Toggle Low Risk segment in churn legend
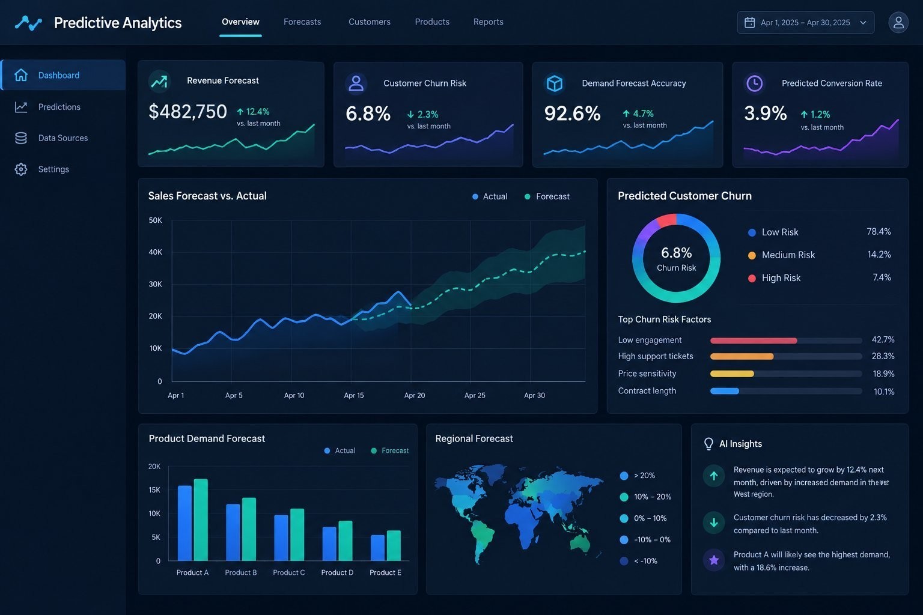923x615 pixels. pyautogui.click(x=773, y=232)
